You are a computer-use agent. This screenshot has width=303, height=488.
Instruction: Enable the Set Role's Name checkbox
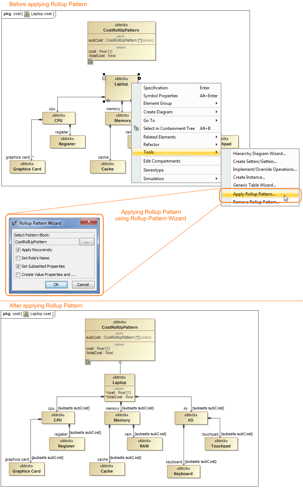coord(18,258)
